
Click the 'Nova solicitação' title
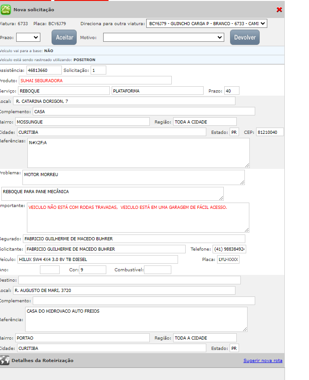coord(34,10)
